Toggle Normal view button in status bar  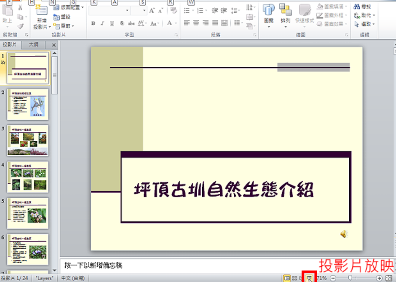coord(287,278)
